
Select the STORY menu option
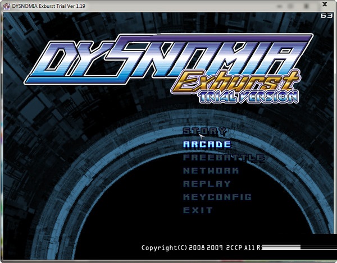click(204, 131)
